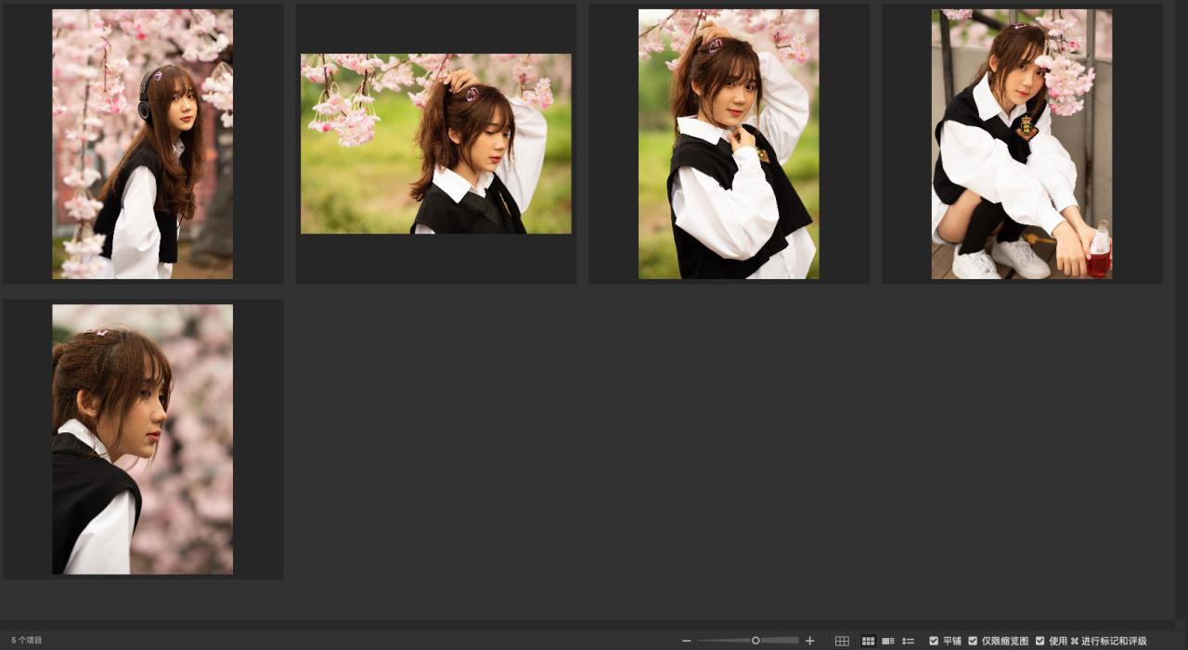Switch to list view layout

pos(909,641)
